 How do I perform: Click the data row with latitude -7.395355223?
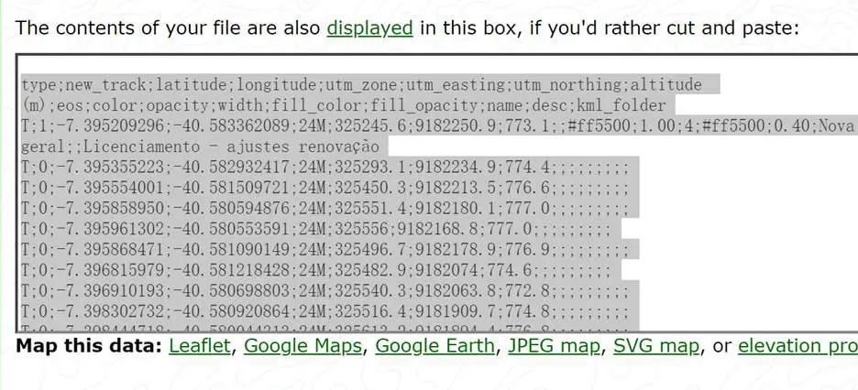coord(324,168)
